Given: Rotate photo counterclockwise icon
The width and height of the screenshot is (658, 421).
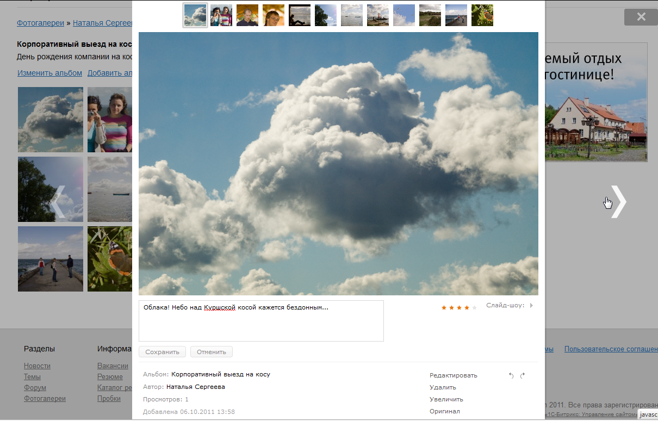Looking at the screenshot, I should 511,375.
